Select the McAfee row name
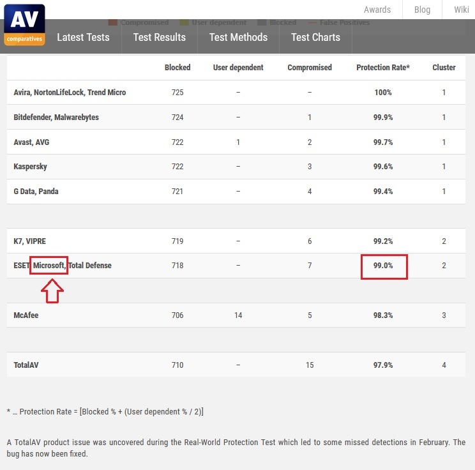Image resolution: width=475 pixels, height=470 pixels. point(26,315)
